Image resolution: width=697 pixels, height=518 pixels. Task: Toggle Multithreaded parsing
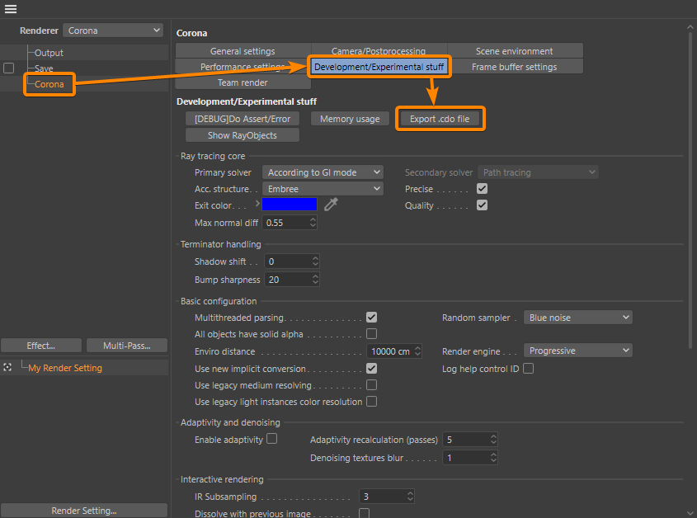(x=372, y=318)
